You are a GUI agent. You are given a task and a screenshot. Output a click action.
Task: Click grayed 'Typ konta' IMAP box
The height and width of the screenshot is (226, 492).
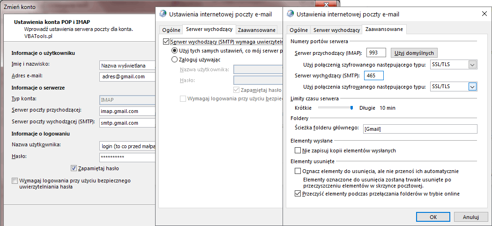click(127, 100)
